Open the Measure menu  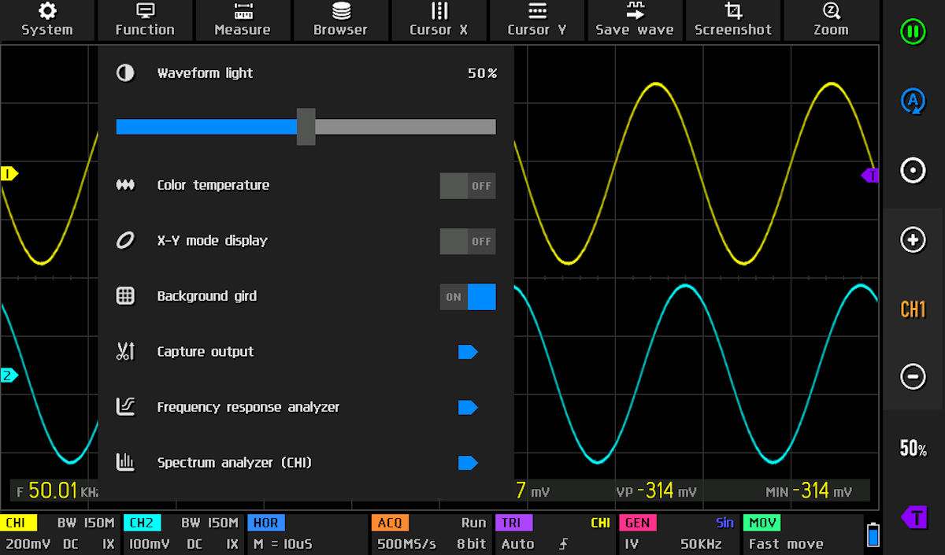[x=243, y=20]
